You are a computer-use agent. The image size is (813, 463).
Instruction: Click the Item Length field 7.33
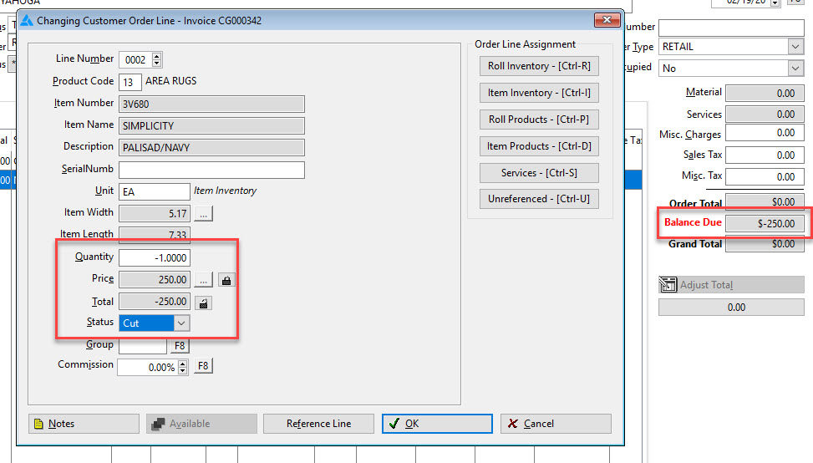tap(155, 235)
